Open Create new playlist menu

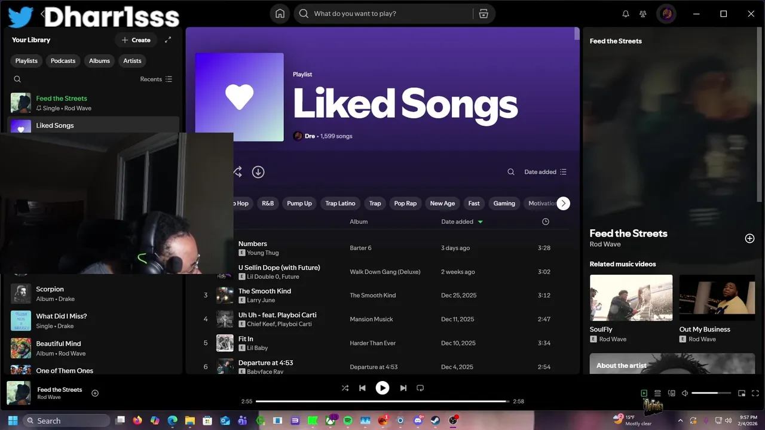click(136, 40)
